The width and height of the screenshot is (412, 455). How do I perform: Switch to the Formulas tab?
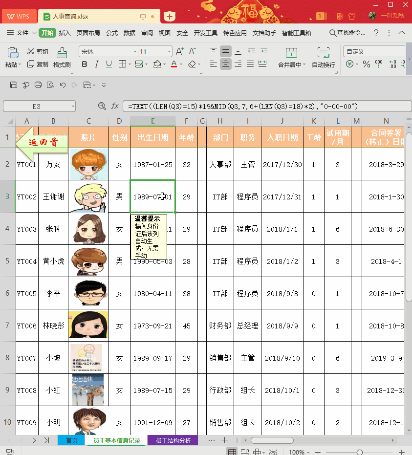pos(112,33)
